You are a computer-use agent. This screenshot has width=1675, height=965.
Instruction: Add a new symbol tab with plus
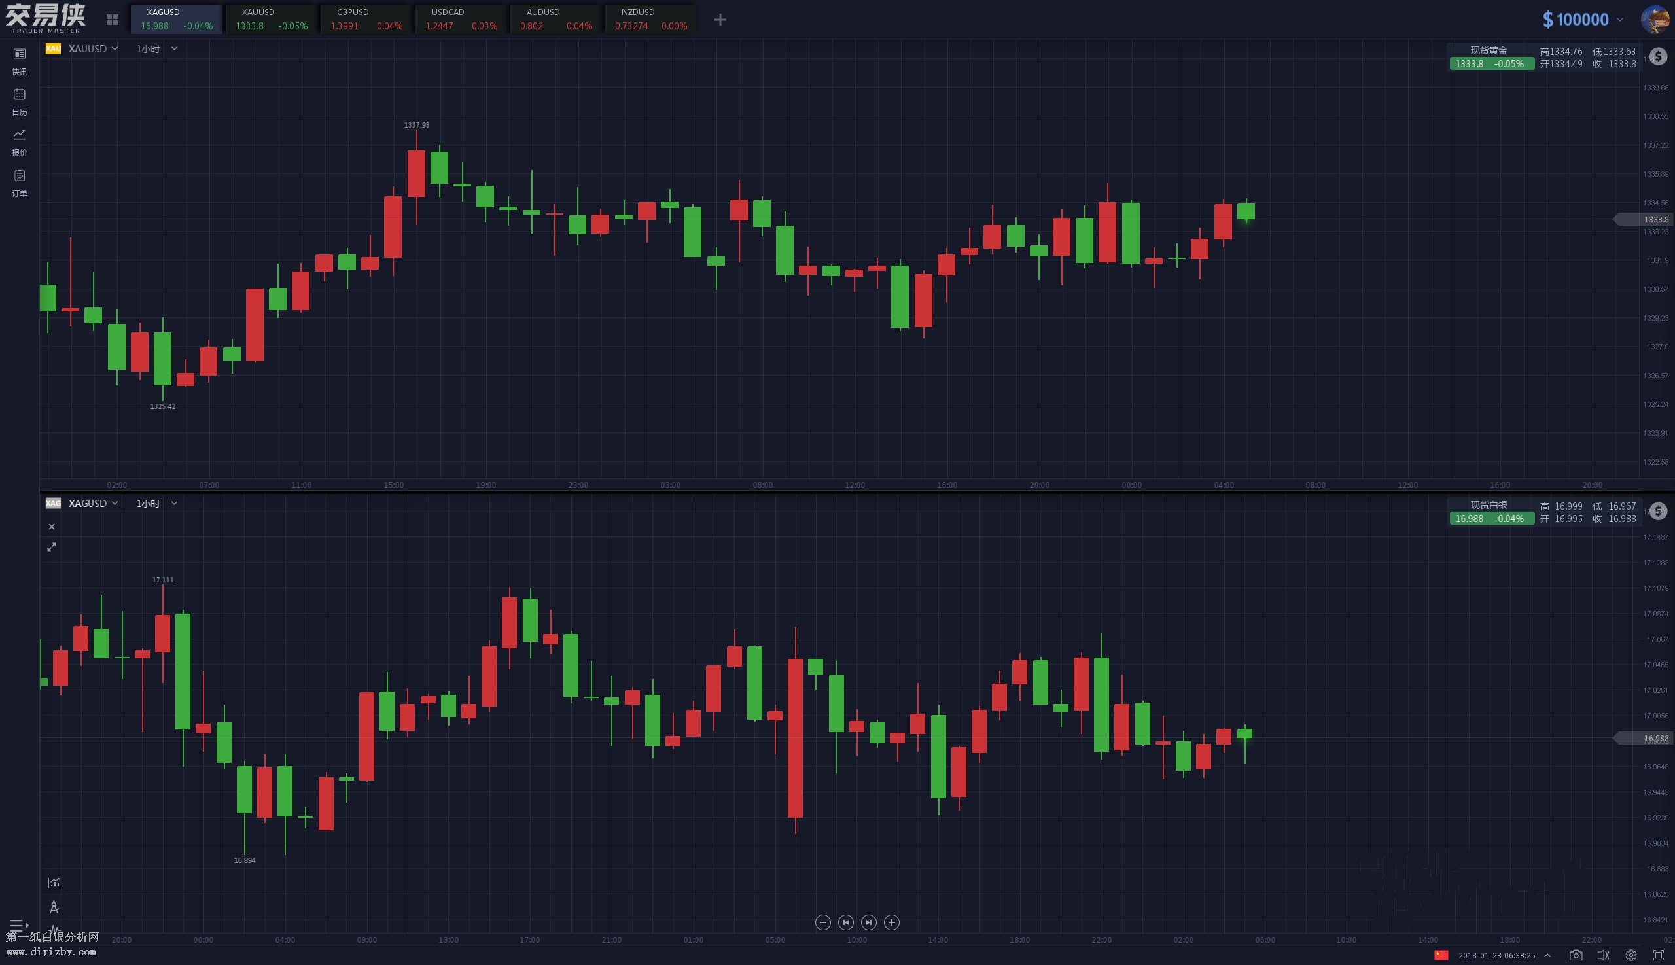(x=720, y=20)
